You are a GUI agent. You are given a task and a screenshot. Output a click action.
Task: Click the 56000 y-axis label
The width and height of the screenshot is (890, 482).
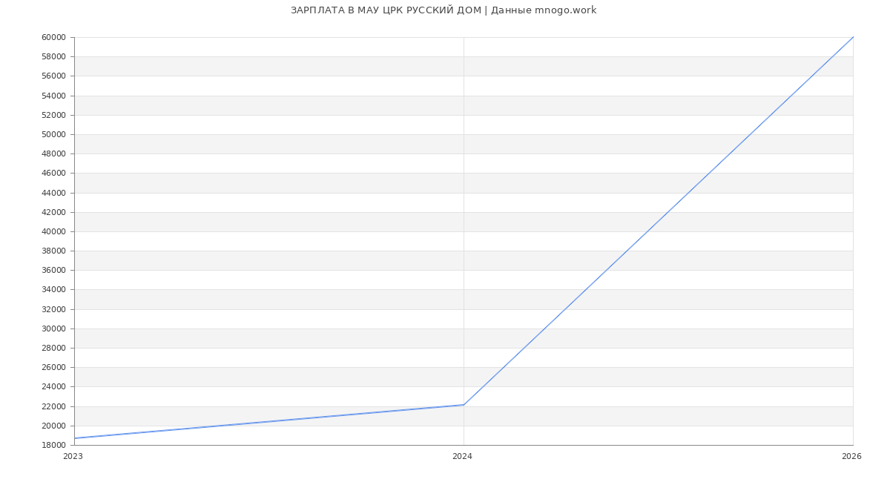[53, 76]
